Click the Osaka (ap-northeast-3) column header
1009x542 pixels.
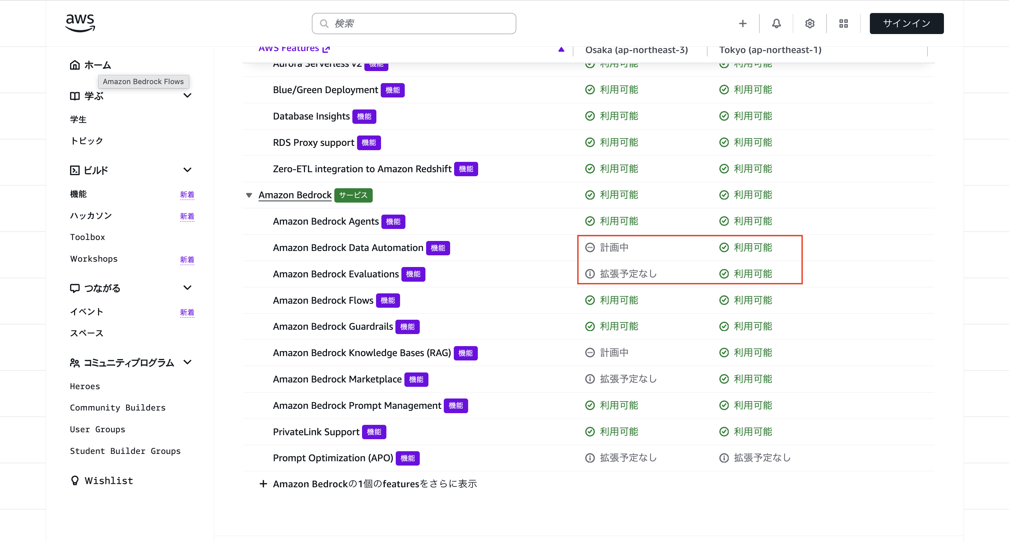(x=636, y=50)
